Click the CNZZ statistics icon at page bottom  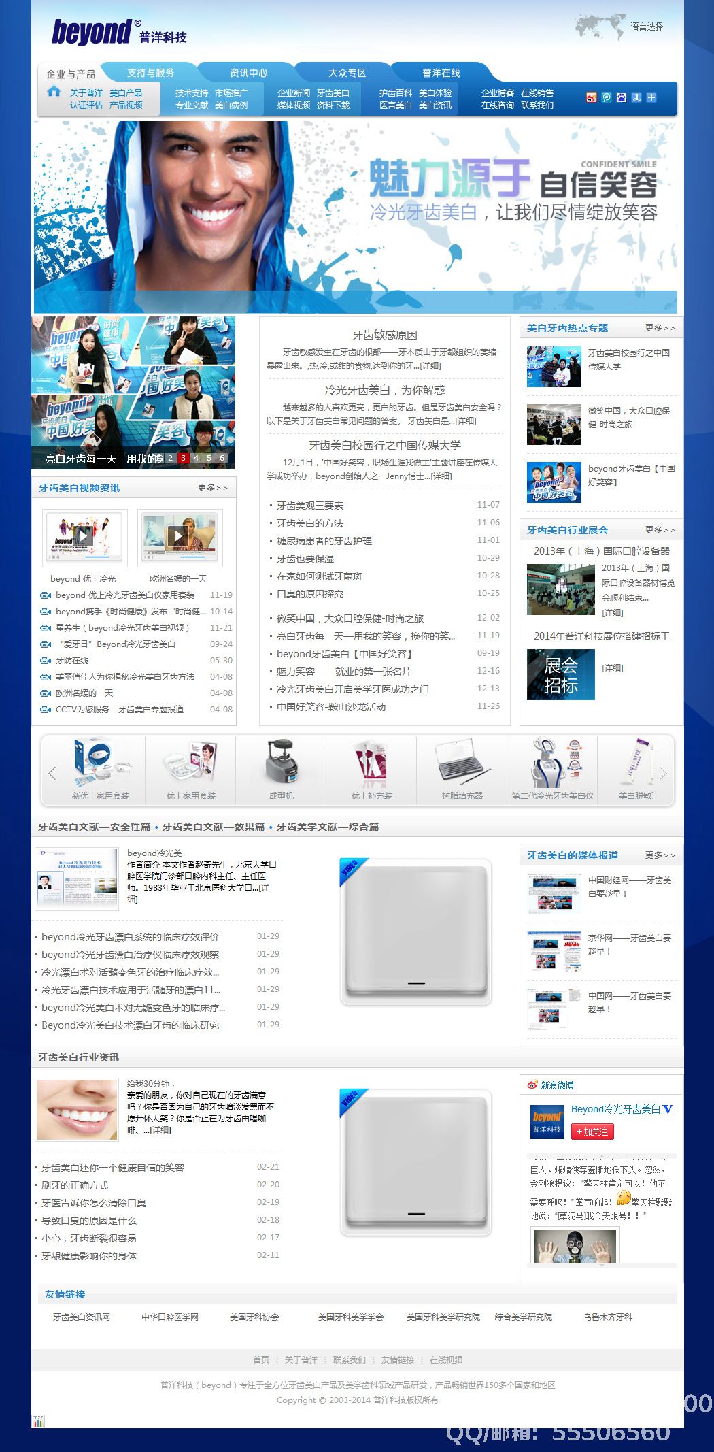pos(38,1421)
